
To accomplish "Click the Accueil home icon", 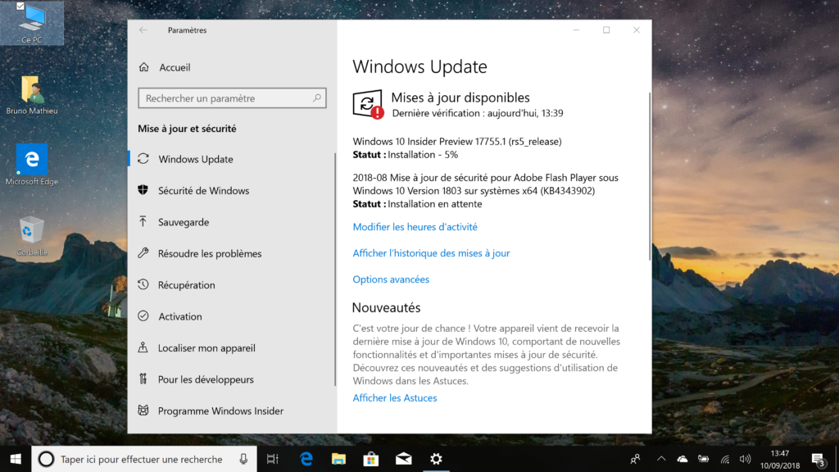I will click(144, 67).
